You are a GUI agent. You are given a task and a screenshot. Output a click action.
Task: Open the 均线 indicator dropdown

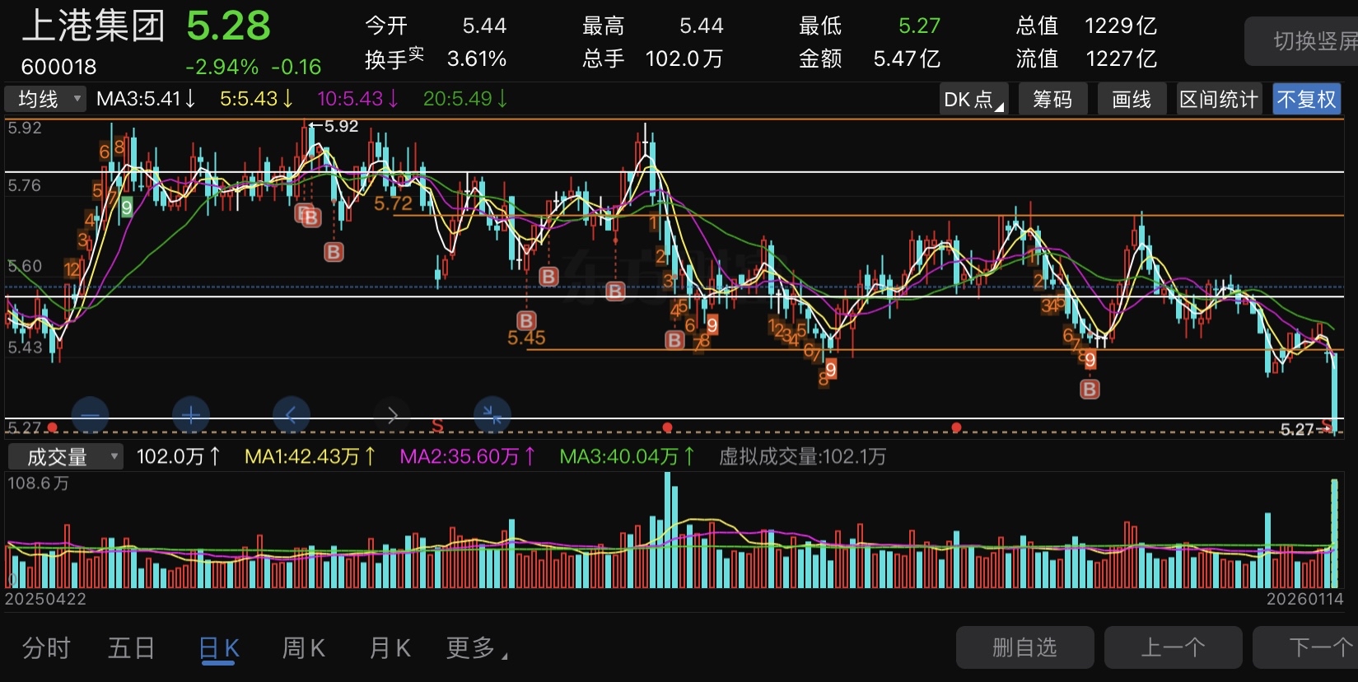click(x=45, y=99)
